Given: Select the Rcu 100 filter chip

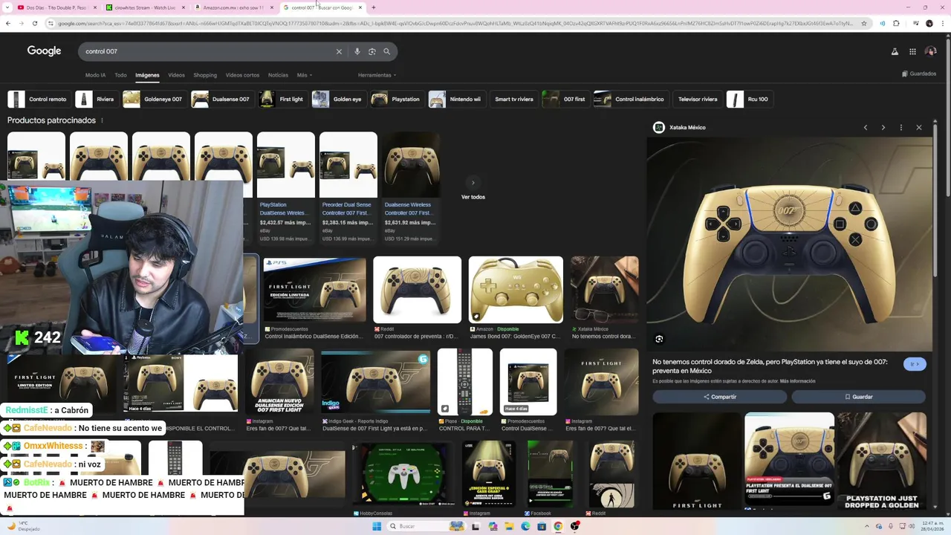Looking at the screenshot, I should click(749, 99).
